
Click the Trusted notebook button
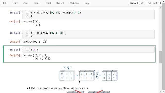click(134, 3)
